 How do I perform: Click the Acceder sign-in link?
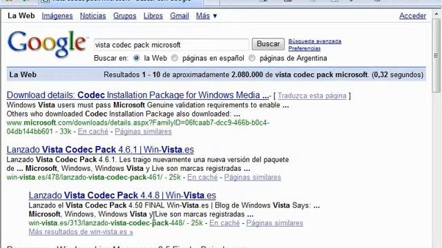412,16
